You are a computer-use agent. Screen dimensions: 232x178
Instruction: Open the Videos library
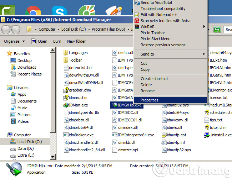coord(20,121)
